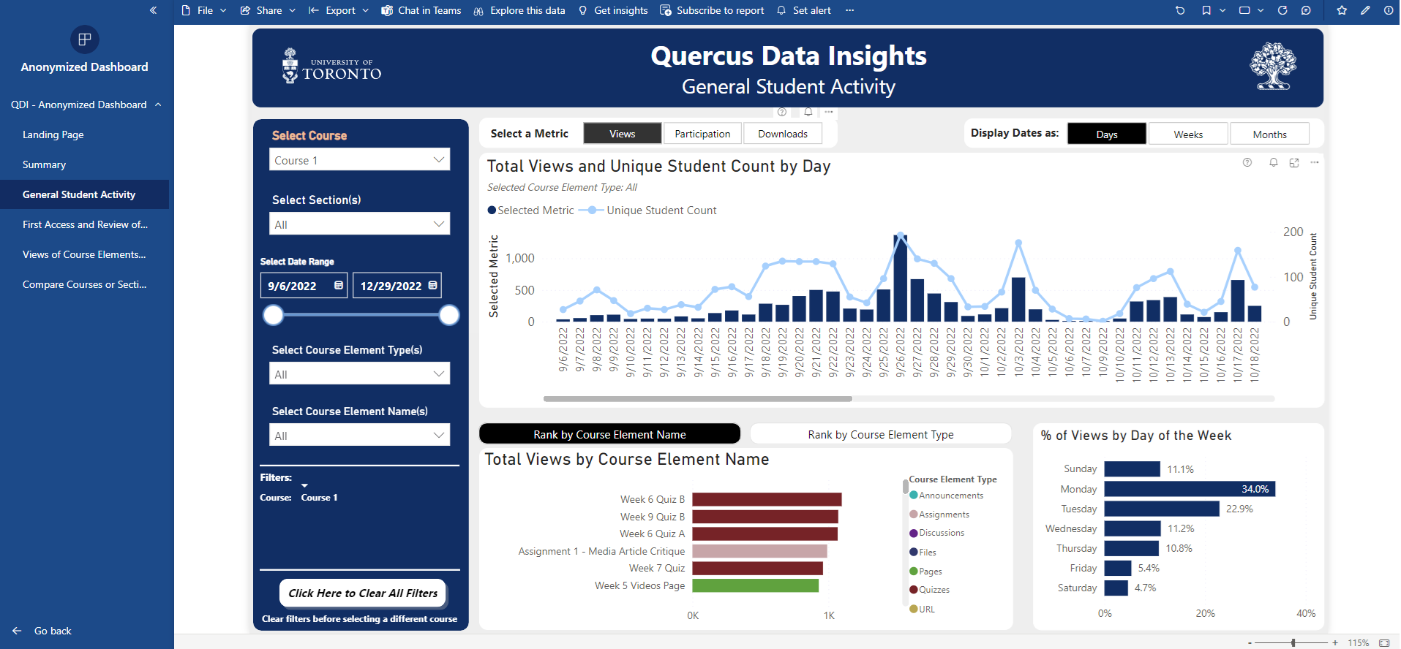Expand the View dropdown arrow
The width and height of the screenshot is (1401, 649).
[1261, 10]
